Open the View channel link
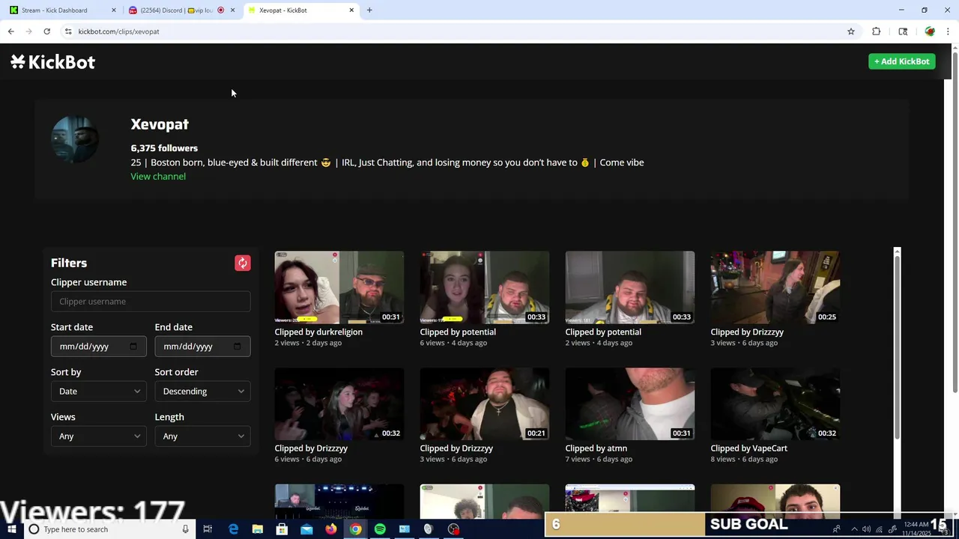 [x=158, y=177]
